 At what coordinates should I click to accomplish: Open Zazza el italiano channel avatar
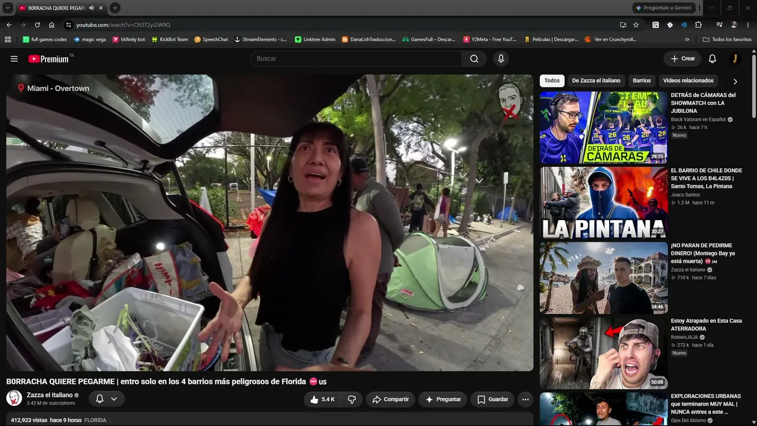(x=14, y=398)
